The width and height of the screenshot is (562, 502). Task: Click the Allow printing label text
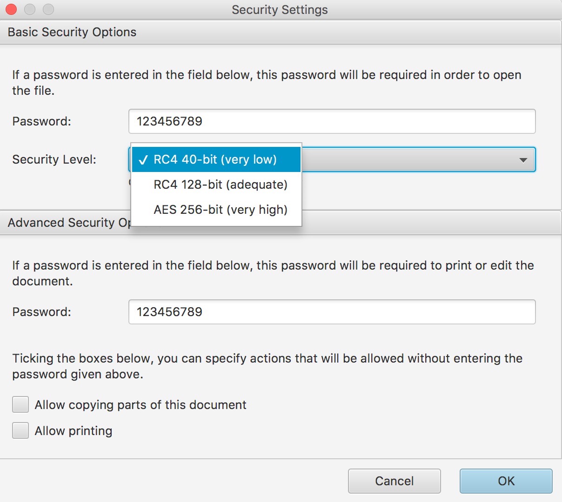74,431
